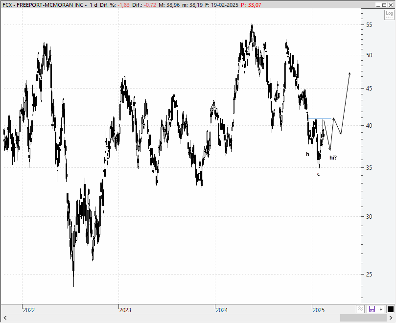Toggle the Log scale button
This screenshot has width=396, height=323.
tap(389, 14)
